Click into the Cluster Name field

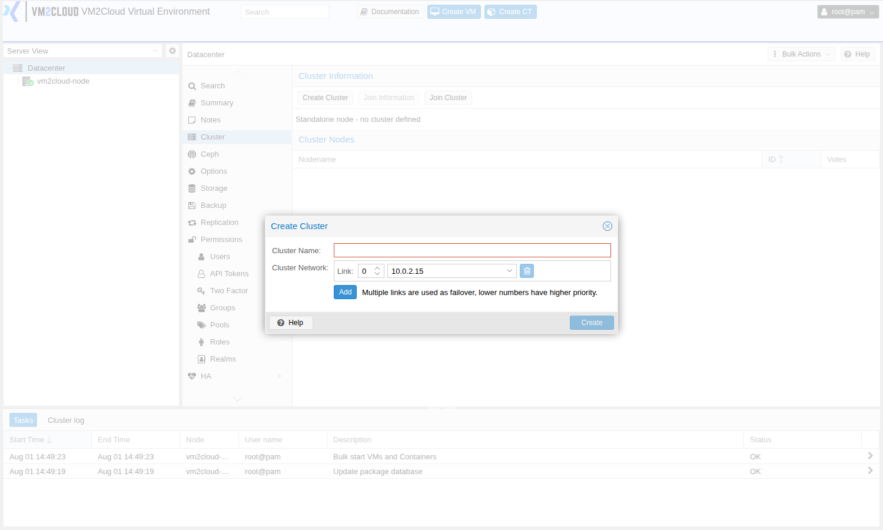point(472,250)
